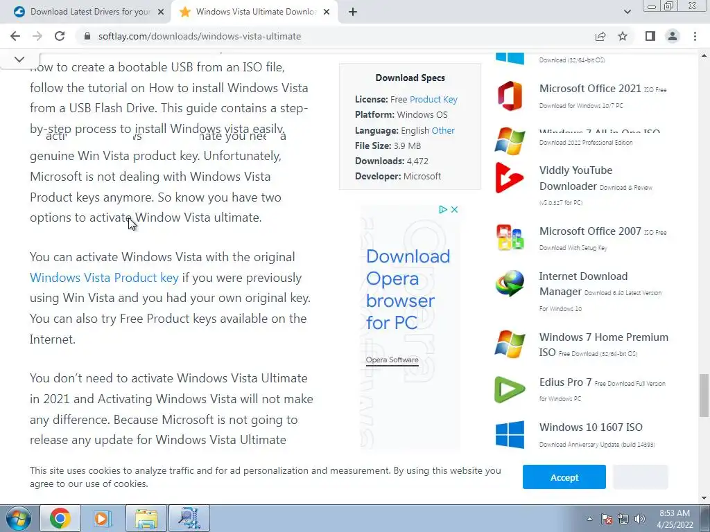
Task: Click the archive tool taskbar icon
Action: tap(189, 518)
